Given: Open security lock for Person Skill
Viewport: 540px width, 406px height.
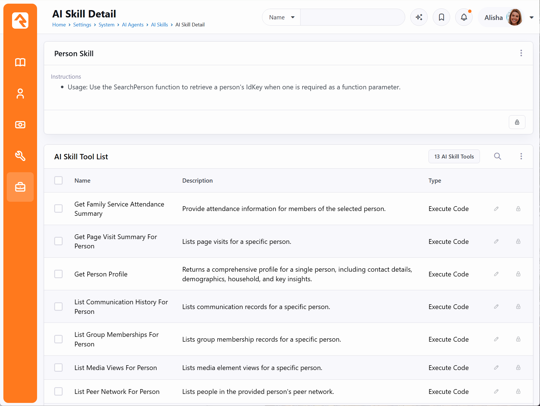Looking at the screenshot, I should tap(517, 122).
